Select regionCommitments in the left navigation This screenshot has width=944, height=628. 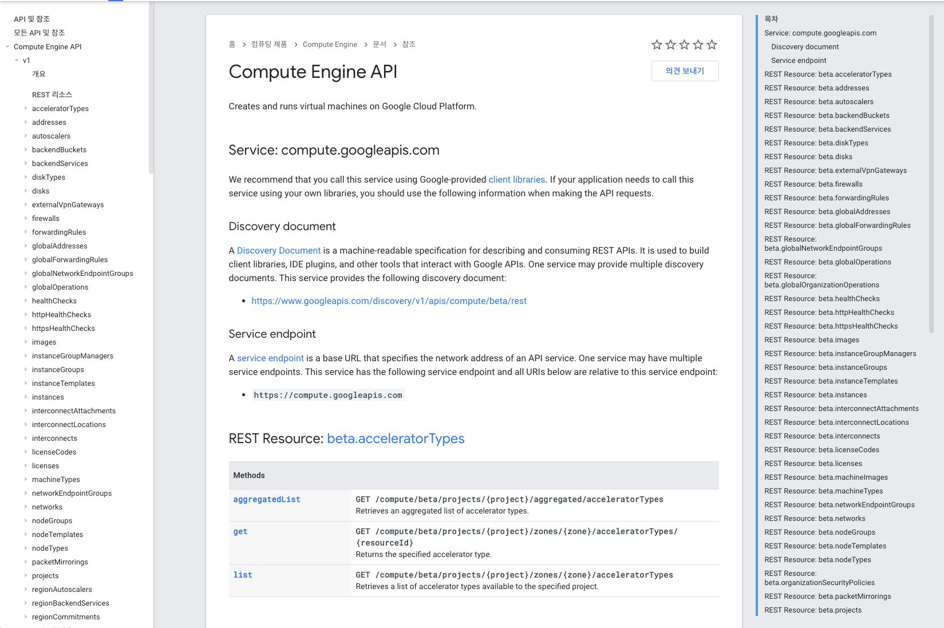click(66, 617)
